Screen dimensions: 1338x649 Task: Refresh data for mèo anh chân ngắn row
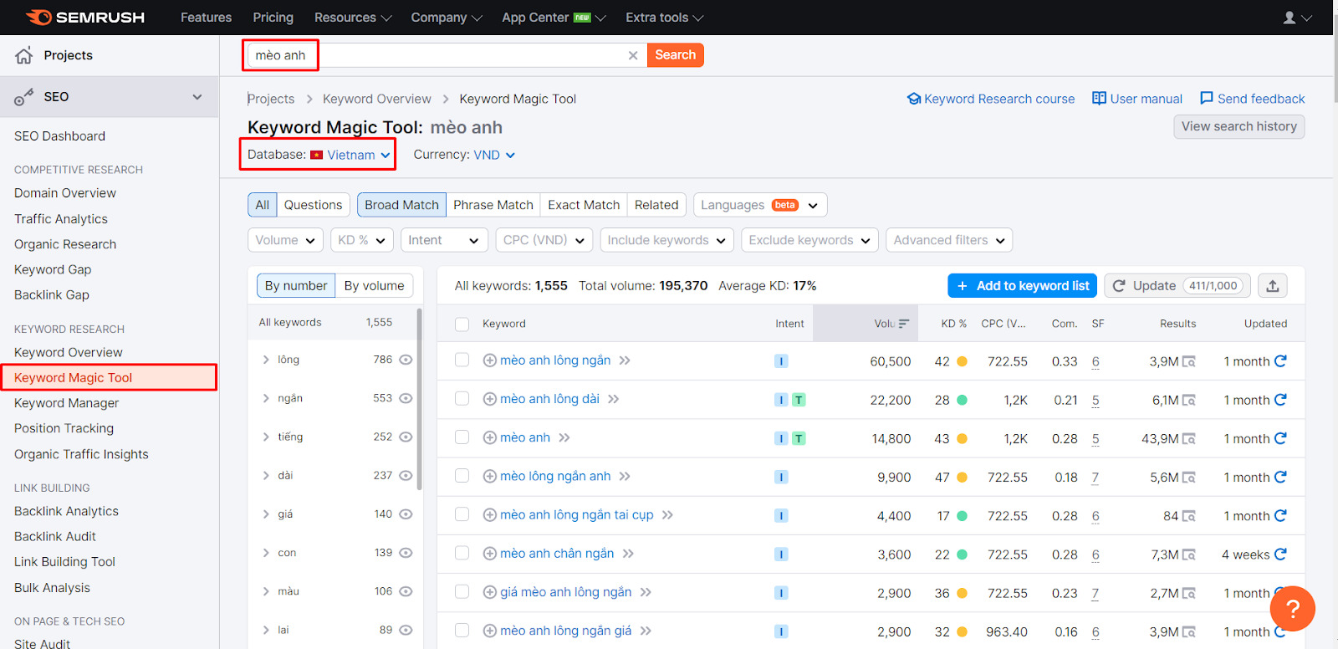click(x=1280, y=554)
